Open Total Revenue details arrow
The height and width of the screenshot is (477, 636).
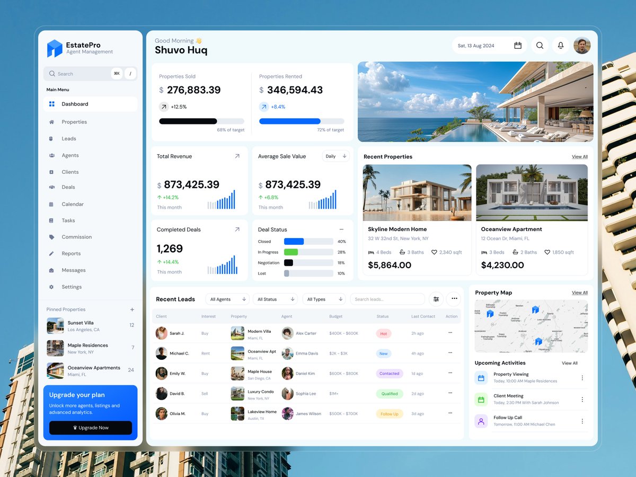[237, 156]
